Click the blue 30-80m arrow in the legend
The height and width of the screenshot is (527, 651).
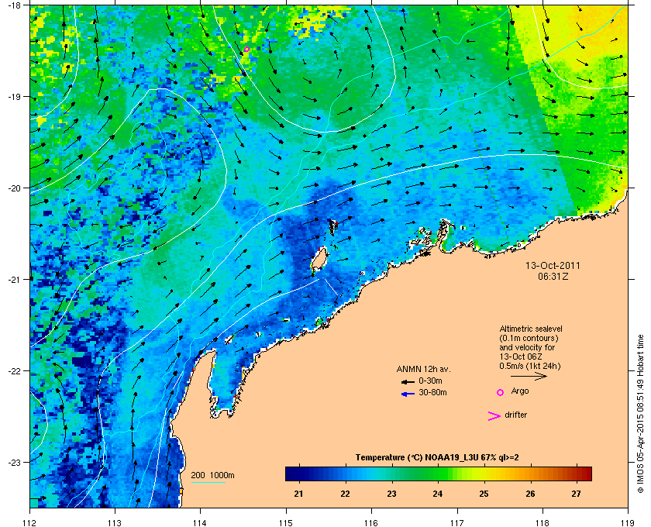[408, 394]
